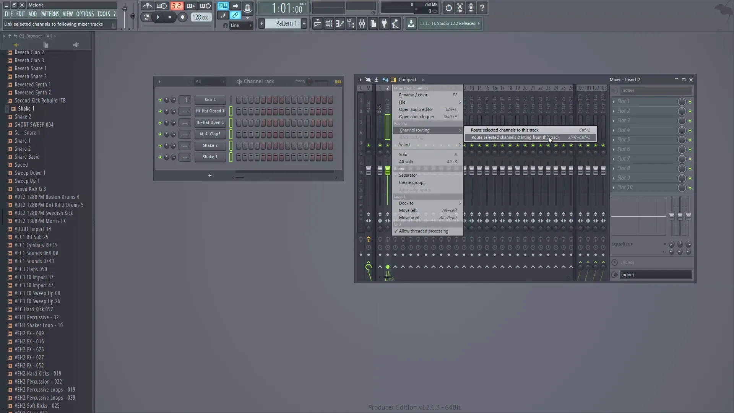Open the Mixer Compact layout dropdown
This screenshot has height=413, width=734.
[411, 80]
